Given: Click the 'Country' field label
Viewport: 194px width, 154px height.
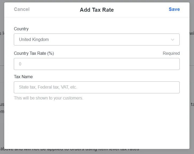Looking at the screenshot, I should 21,29.
